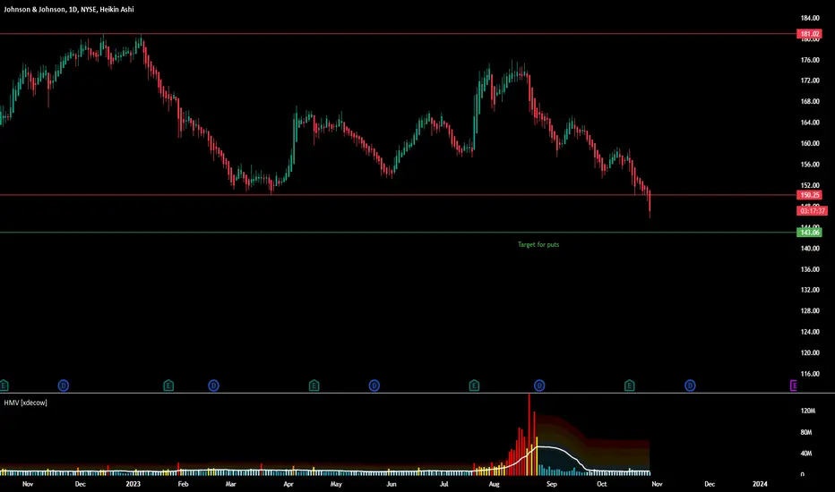Click the 168.00 price scale value

(x=810, y=102)
